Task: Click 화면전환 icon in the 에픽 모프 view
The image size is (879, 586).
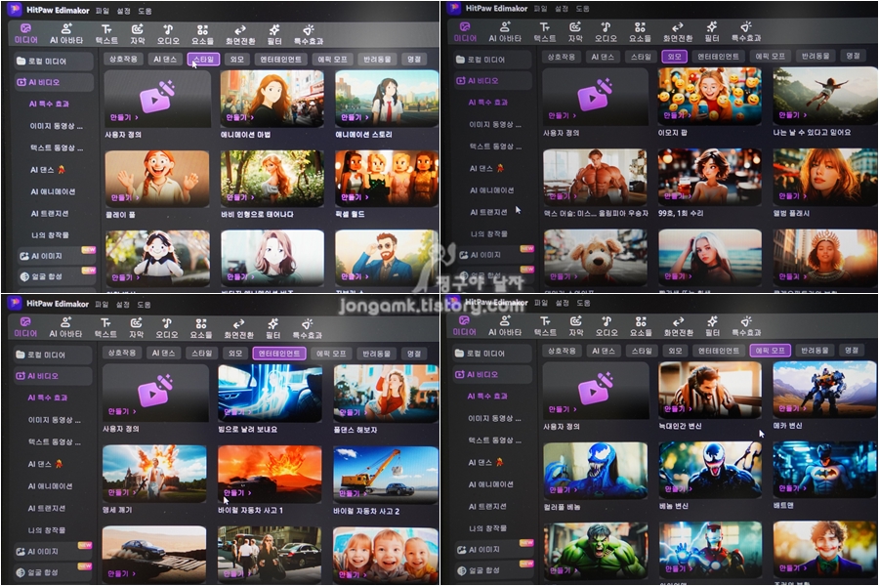Action: pos(679,326)
